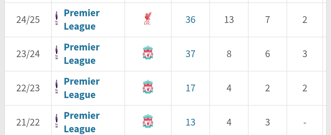This screenshot has width=331, height=135.
Task: Click the Premier League logo for season 24/25
Action: [56, 20]
